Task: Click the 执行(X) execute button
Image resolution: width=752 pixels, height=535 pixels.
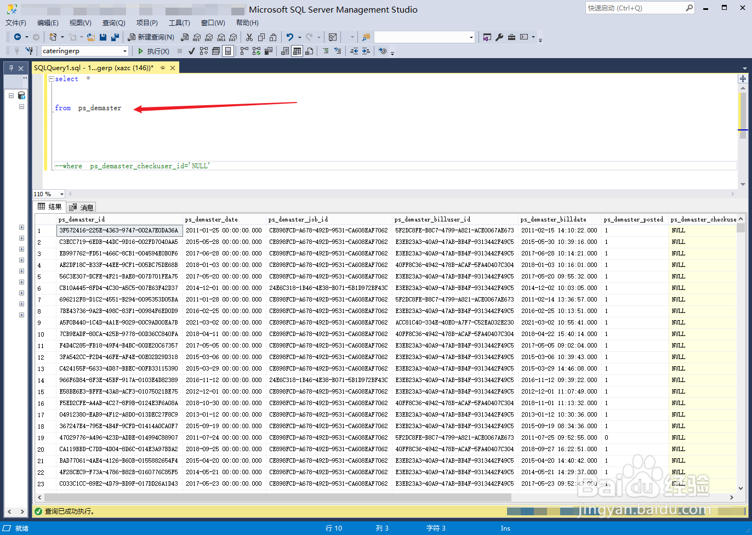Action: coord(153,51)
